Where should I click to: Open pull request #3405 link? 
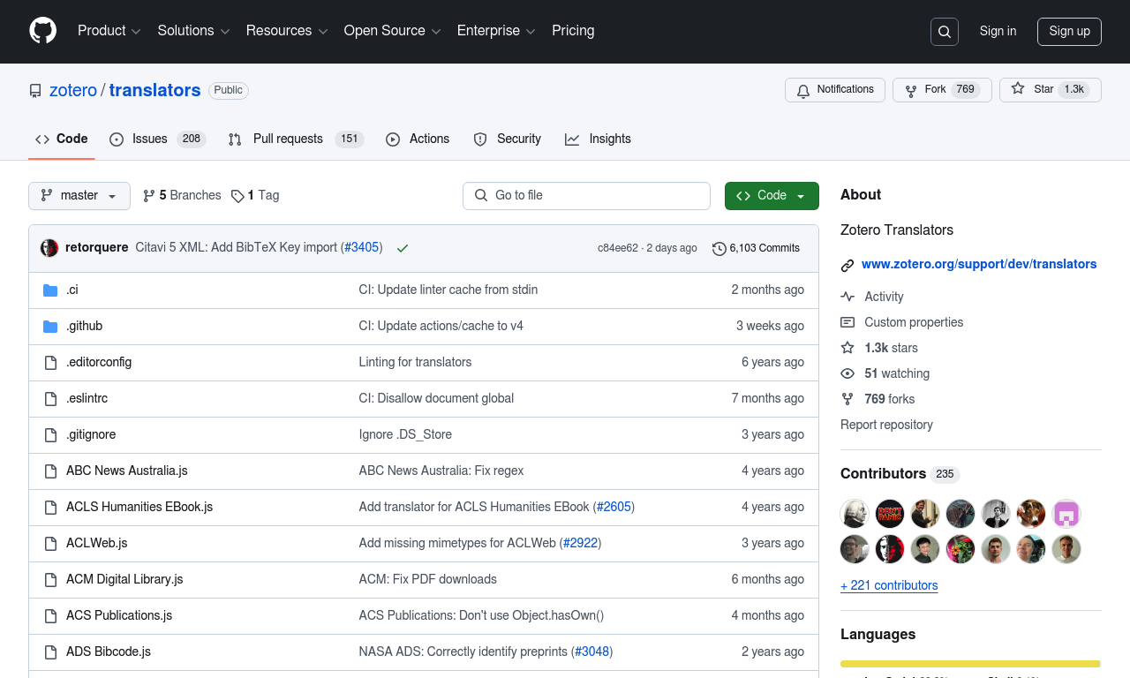(x=362, y=248)
